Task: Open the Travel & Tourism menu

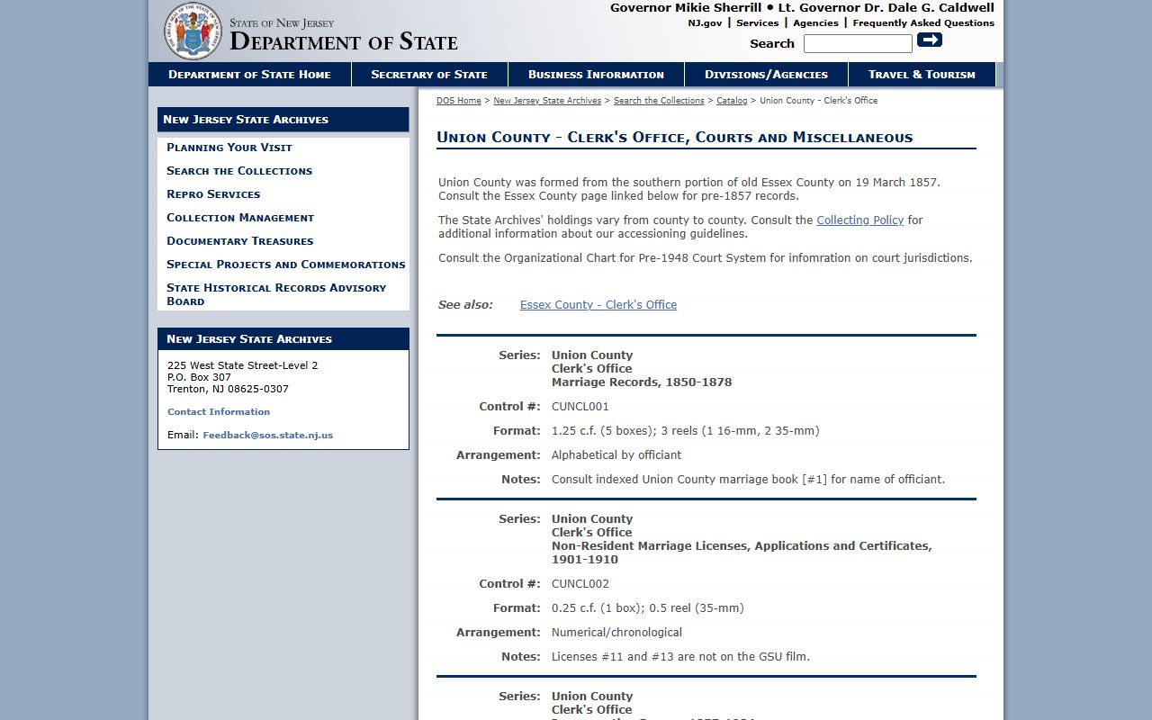Action: point(922,75)
